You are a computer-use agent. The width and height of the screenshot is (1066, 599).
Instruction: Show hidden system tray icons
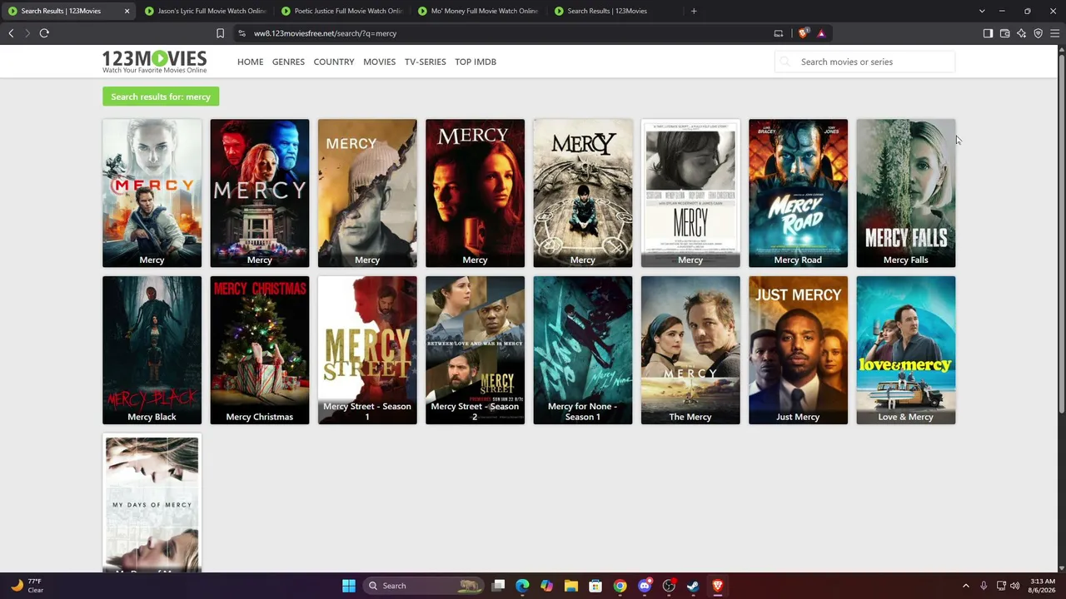966,586
